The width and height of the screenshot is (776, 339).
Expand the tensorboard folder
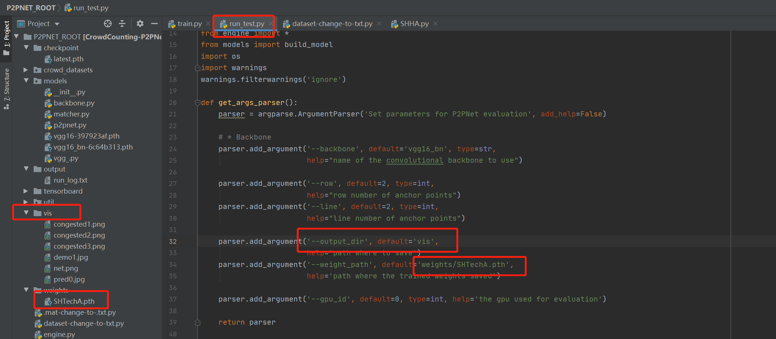26,191
